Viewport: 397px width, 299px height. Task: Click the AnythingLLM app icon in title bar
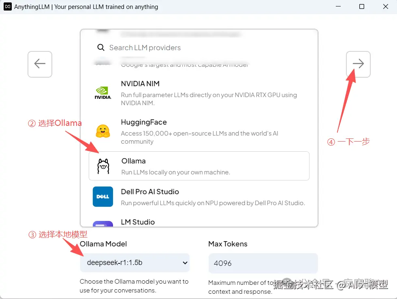pos(8,6)
